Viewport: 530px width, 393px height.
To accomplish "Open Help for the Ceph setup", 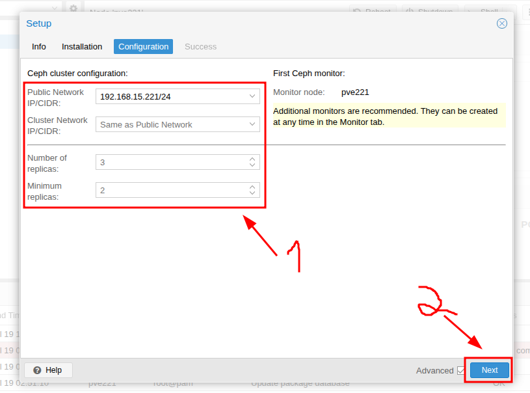I will (x=48, y=370).
